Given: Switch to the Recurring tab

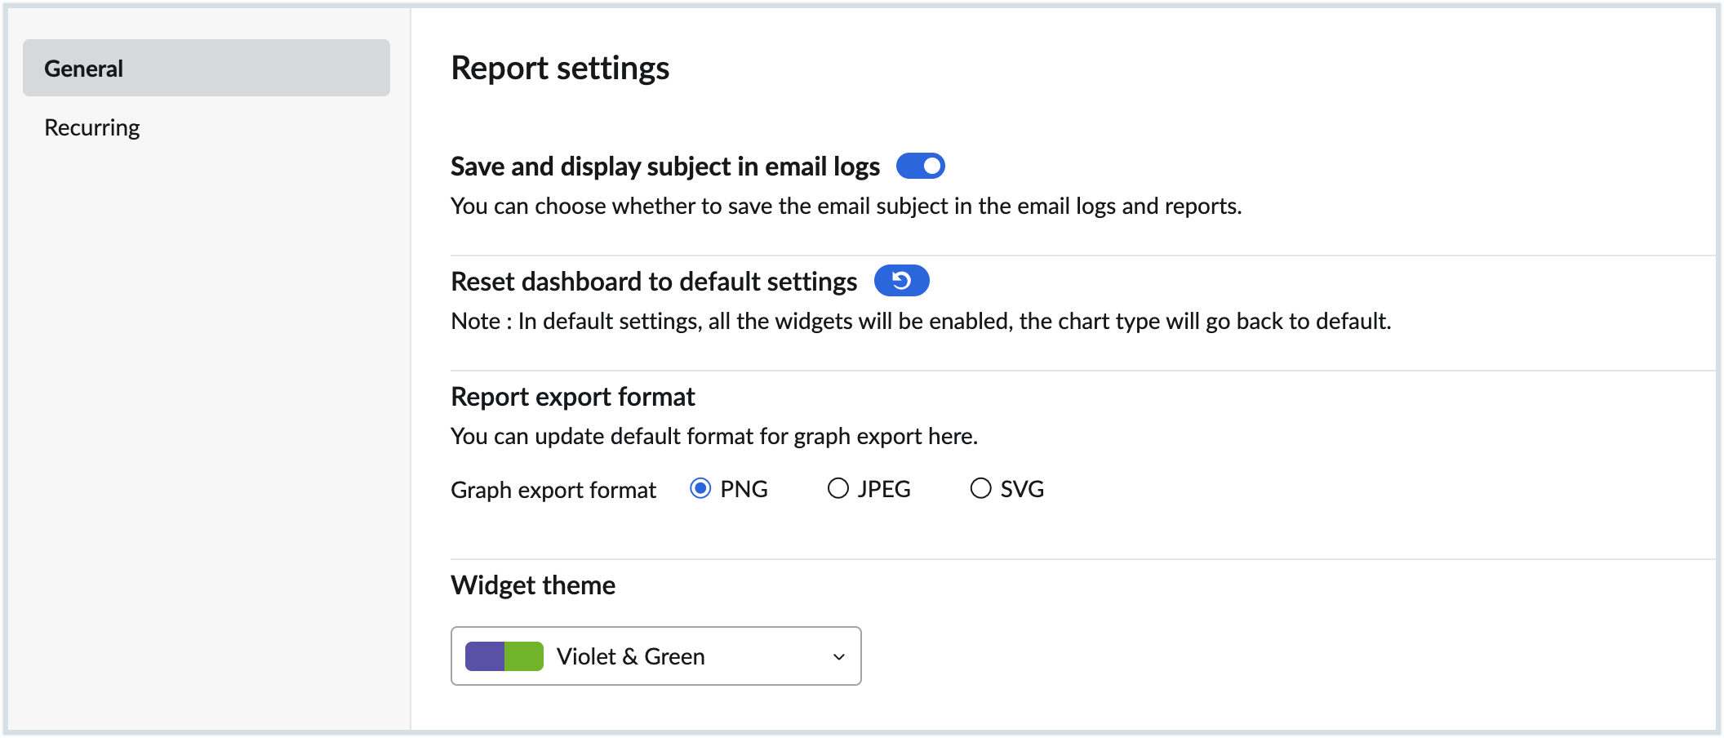Looking at the screenshot, I should (x=92, y=127).
